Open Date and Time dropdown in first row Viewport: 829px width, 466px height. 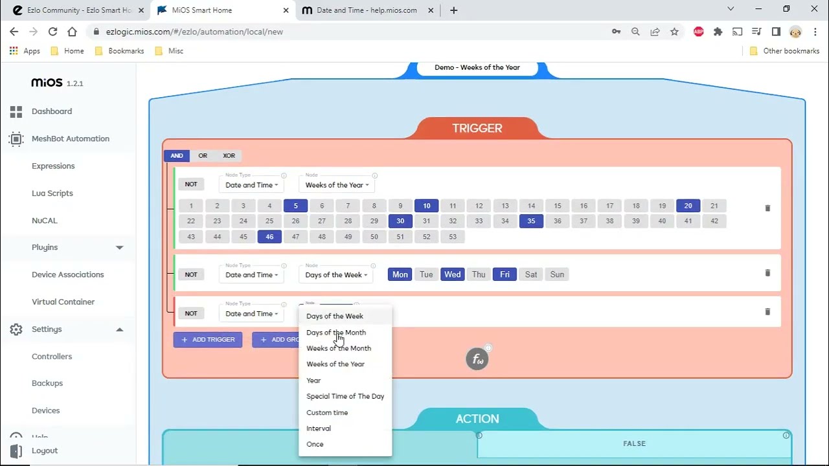tap(251, 185)
